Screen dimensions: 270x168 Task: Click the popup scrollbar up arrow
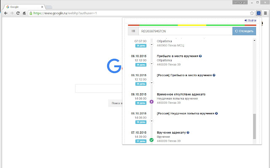(x=254, y=40)
